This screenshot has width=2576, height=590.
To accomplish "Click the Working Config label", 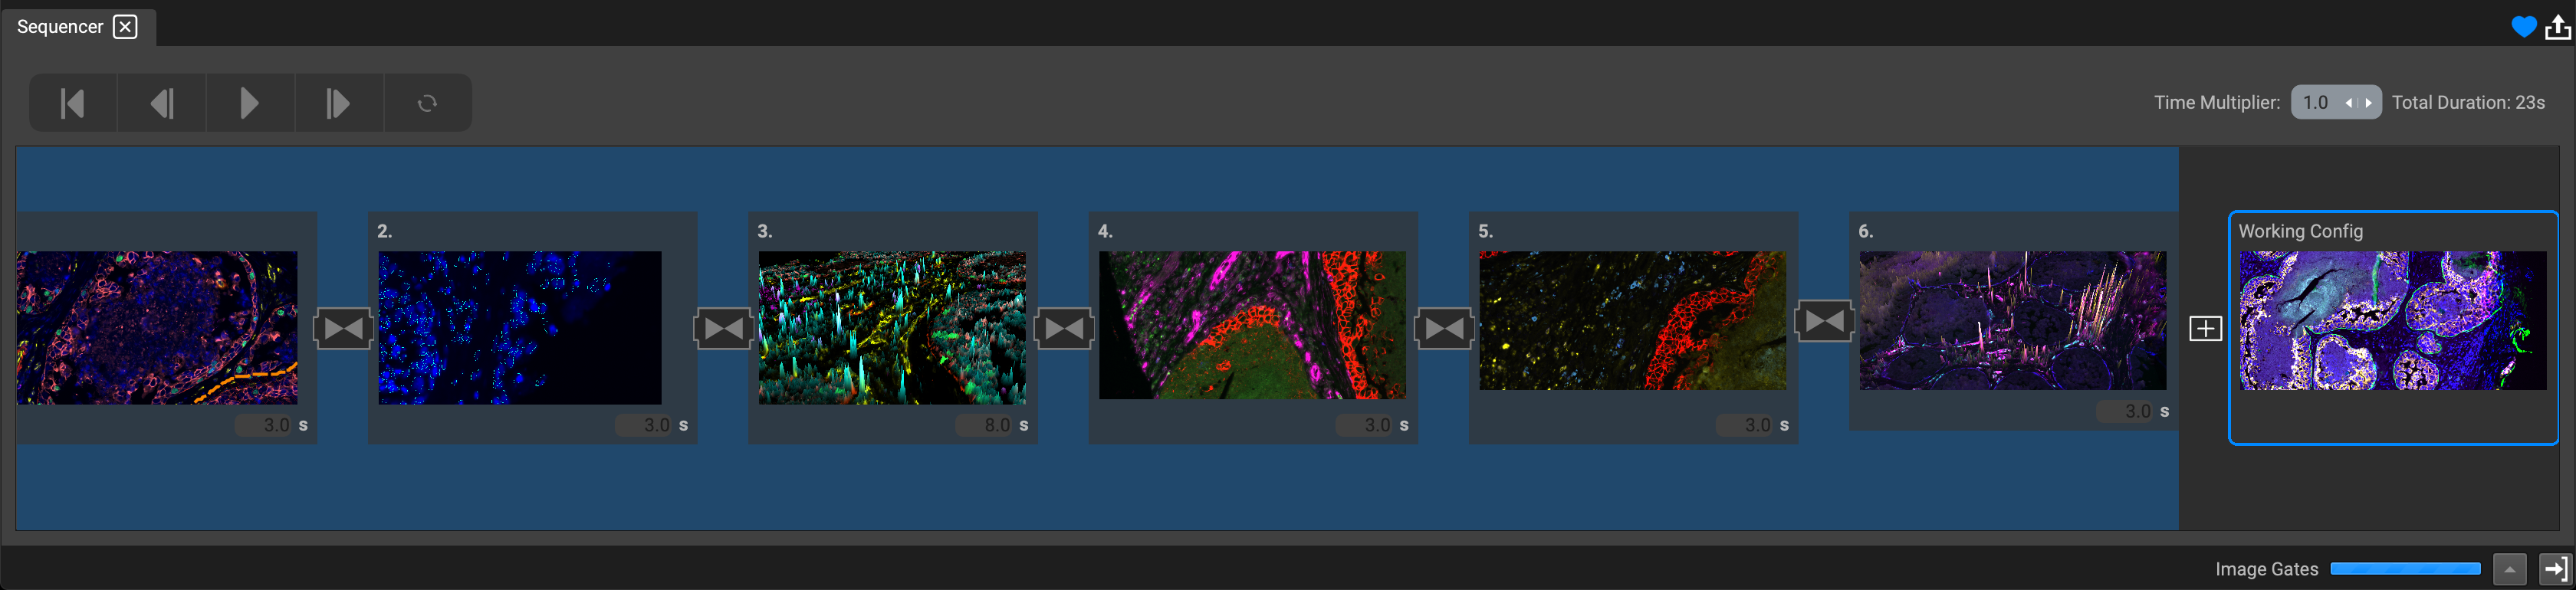I will (2300, 231).
